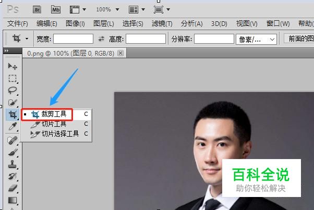Click the 高度 height input field
The height and width of the screenshot is (210, 314).
pyautogui.click(x=146, y=39)
